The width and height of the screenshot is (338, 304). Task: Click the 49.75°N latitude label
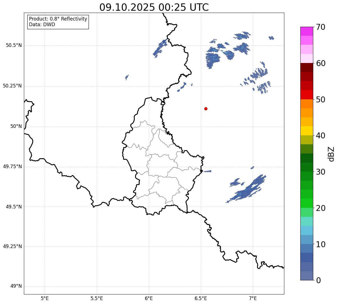(12, 166)
